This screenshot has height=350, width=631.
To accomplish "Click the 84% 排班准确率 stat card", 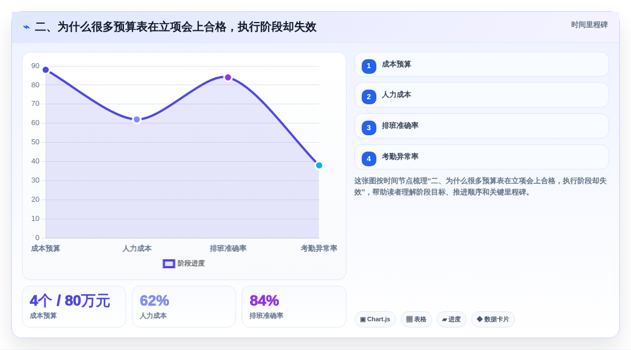I will point(294,307).
